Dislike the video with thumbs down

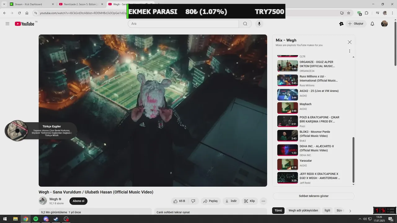pyautogui.click(x=193, y=201)
